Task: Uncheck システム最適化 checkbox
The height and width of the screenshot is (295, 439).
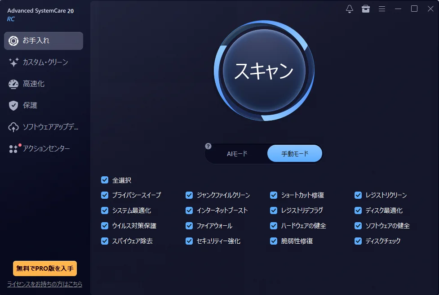Action: point(105,210)
